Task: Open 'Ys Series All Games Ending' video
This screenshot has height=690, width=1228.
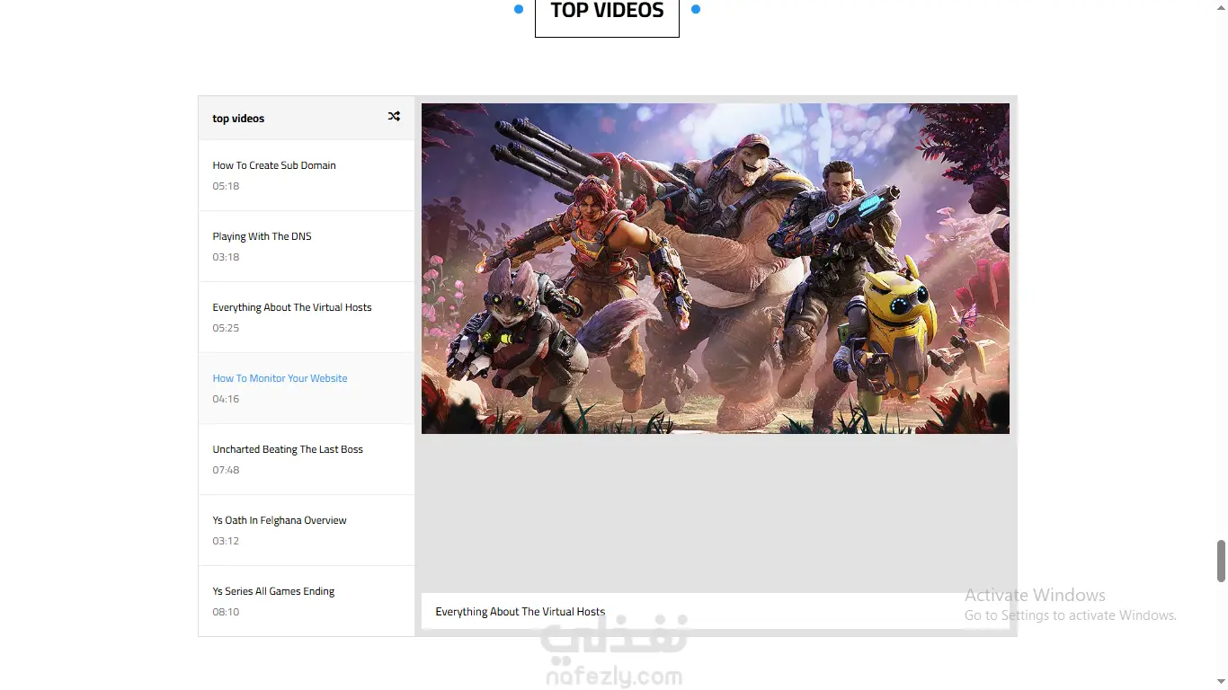Action: click(307, 601)
